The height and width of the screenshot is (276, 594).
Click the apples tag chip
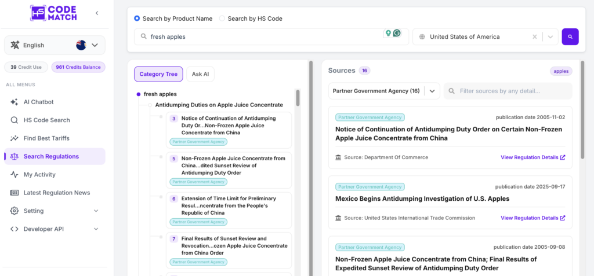click(x=561, y=71)
